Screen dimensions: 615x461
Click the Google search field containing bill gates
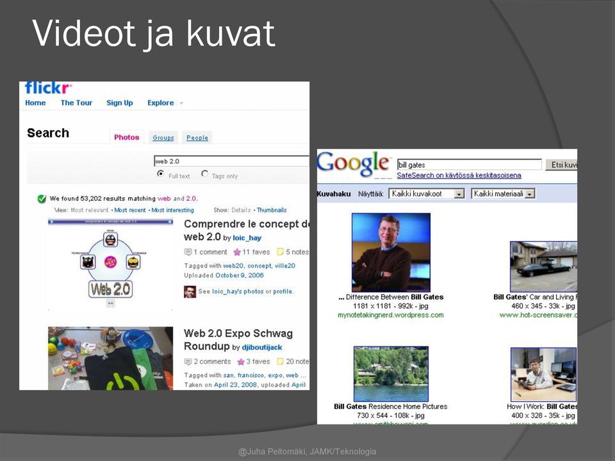(470, 165)
